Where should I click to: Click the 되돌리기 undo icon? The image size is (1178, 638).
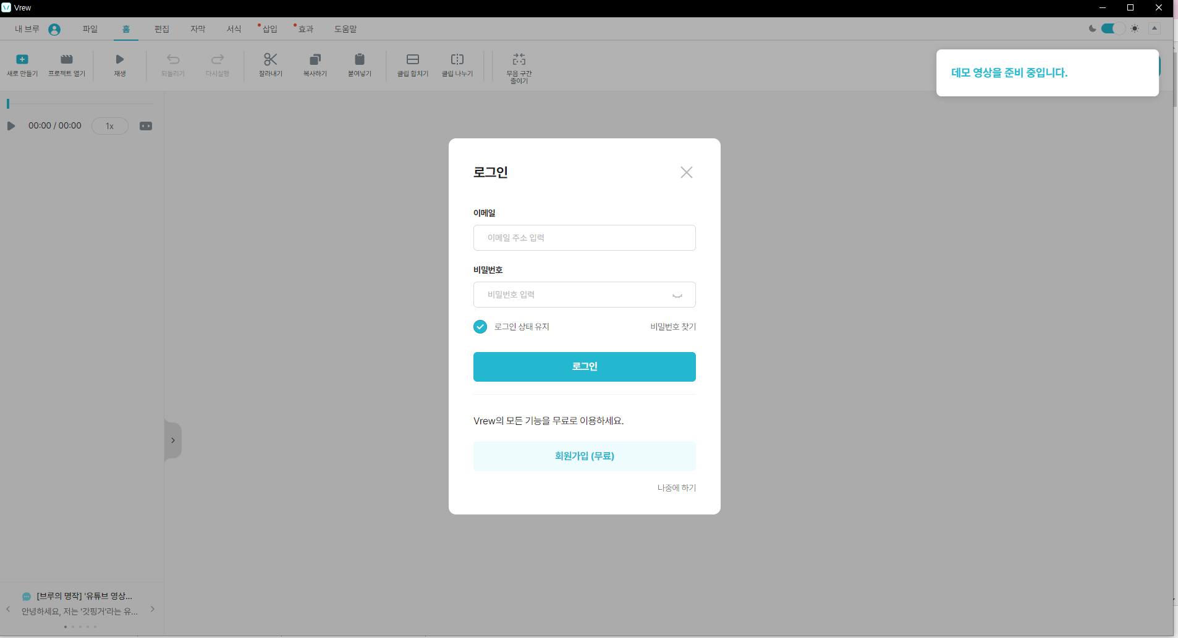click(173, 59)
